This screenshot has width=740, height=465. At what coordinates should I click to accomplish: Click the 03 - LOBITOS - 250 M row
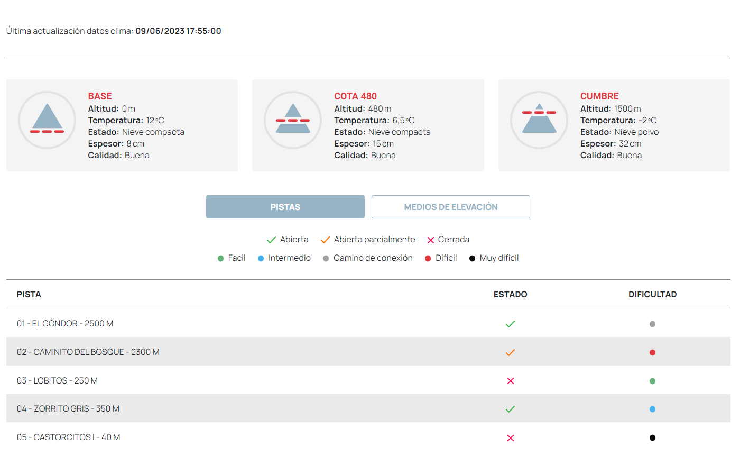57,381
